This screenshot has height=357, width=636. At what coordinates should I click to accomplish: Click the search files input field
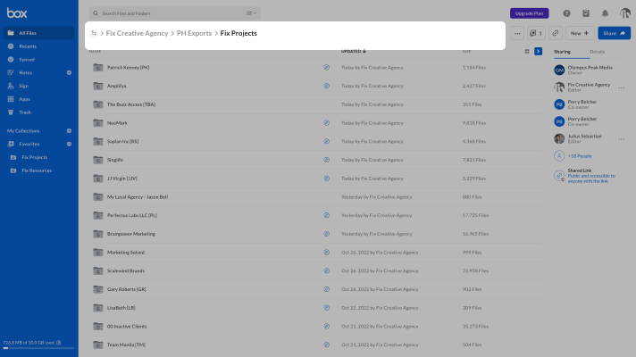(x=172, y=13)
